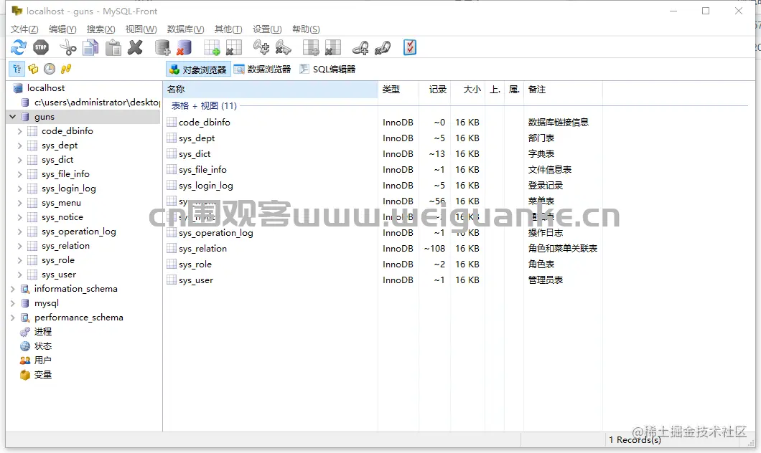Click the Copy documents icon

click(x=90, y=47)
